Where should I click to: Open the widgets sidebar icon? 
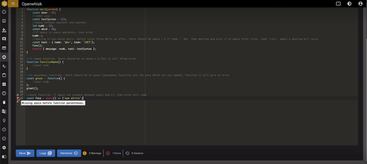[4, 84]
